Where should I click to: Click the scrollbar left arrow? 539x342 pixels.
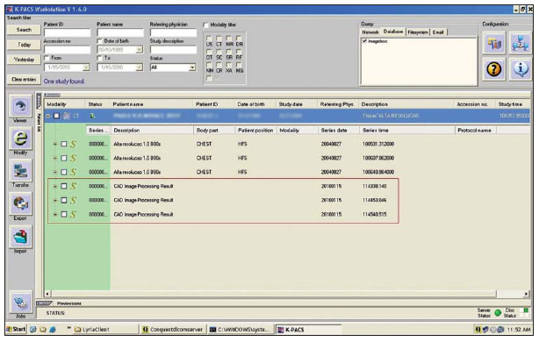pyautogui.click(x=47, y=294)
